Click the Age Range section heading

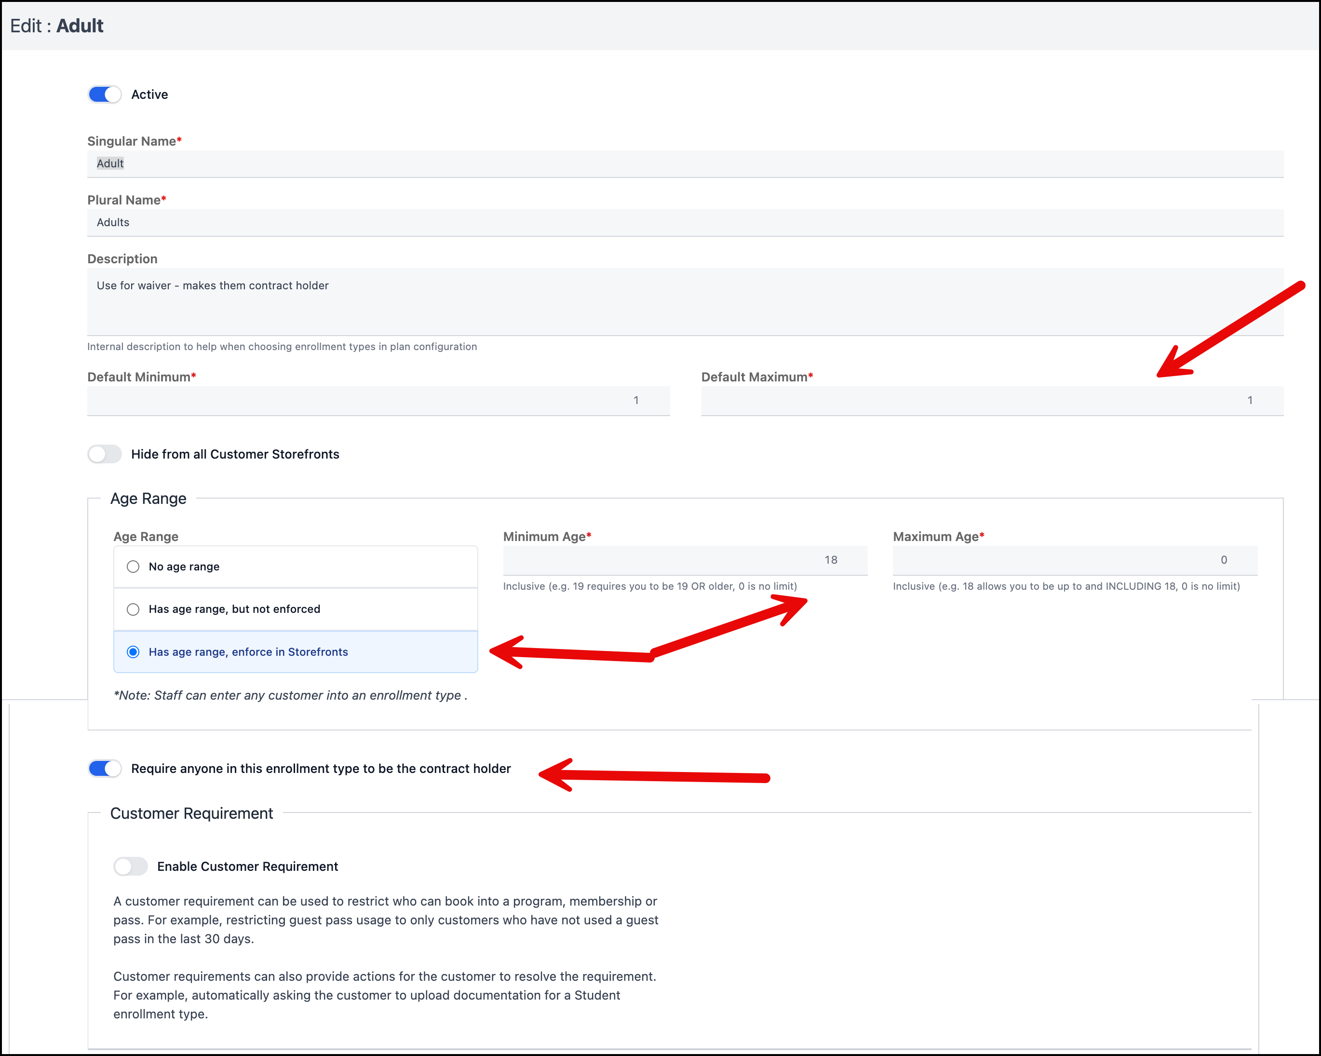click(148, 499)
